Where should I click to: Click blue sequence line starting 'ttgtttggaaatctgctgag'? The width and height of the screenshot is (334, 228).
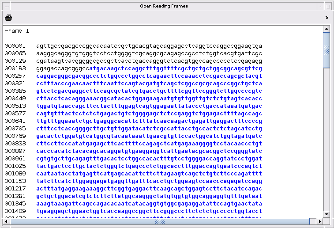[149, 121]
